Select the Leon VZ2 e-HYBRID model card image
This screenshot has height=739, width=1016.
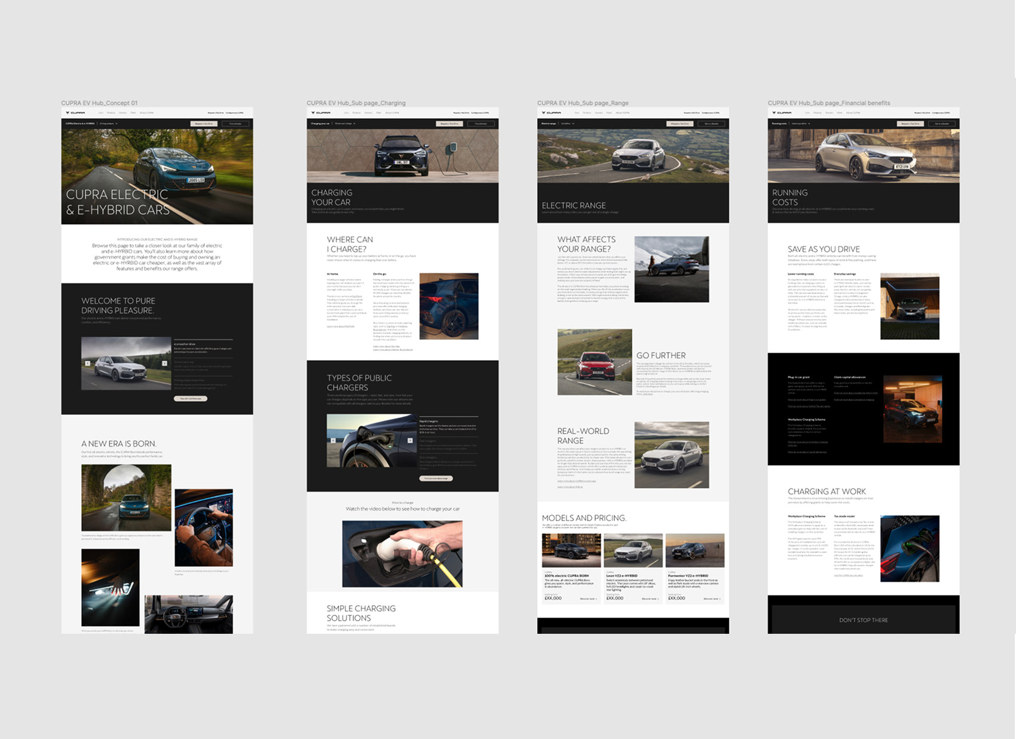[634, 551]
